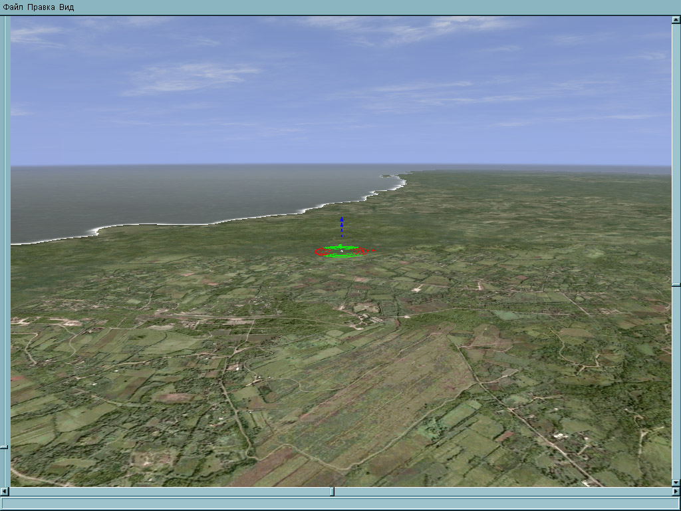This screenshot has width=681, height=511.
Task: Select the red-green circular target marker
Action: (x=342, y=251)
